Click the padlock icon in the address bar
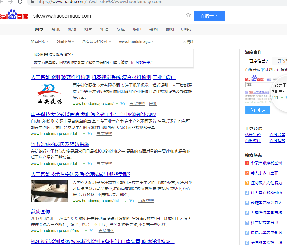This screenshot has height=245, width=287. click(32, 2)
